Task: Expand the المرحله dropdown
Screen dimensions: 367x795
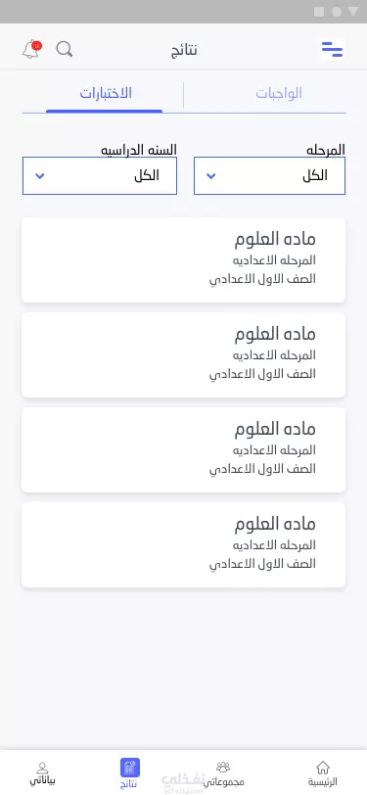Action: pos(270,176)
